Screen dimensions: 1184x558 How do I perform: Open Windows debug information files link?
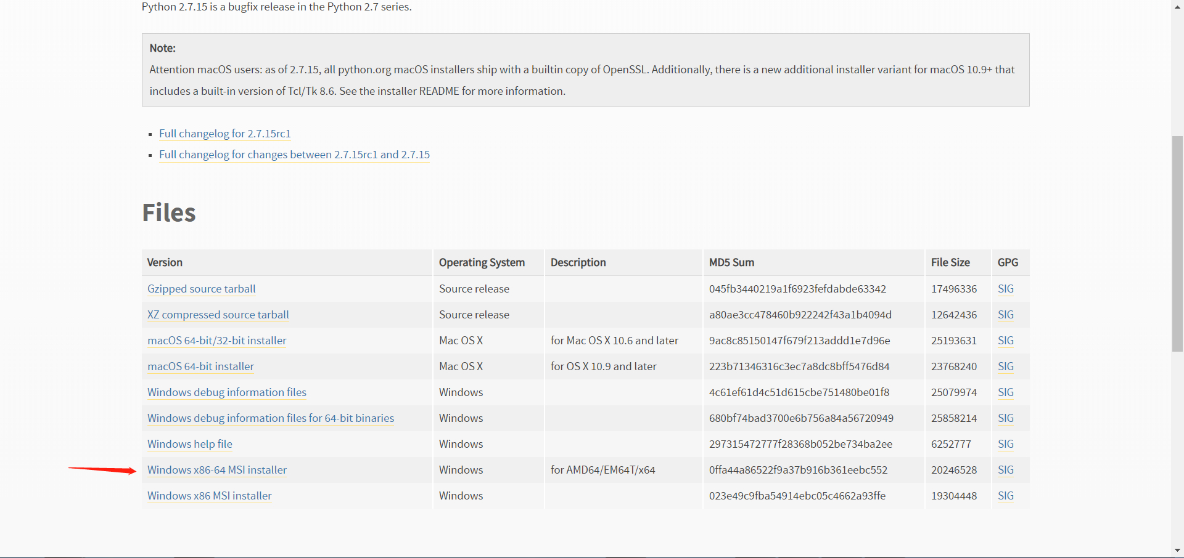[227, 392]
